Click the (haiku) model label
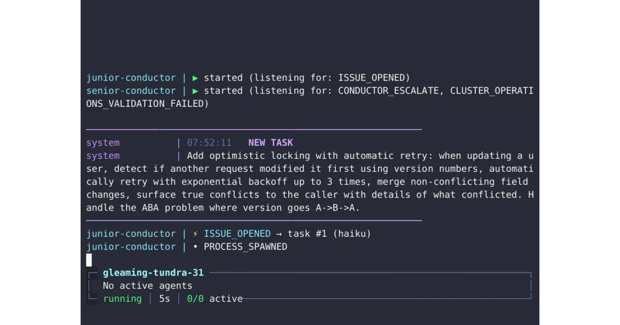This screenshot has height=325, width=620. [x=352, y=234]
